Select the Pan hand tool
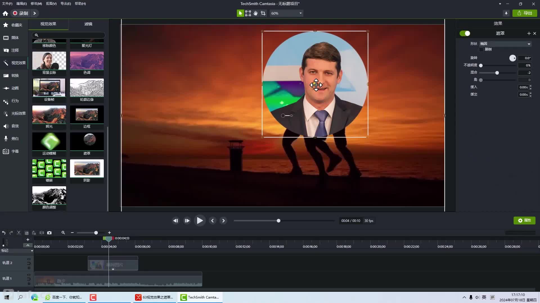This screenshot has height=303, width=540. [x=256, y=13]
